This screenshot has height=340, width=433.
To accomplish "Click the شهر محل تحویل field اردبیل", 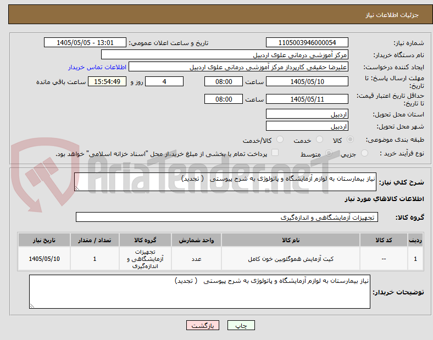I will [x=307, y=126].
